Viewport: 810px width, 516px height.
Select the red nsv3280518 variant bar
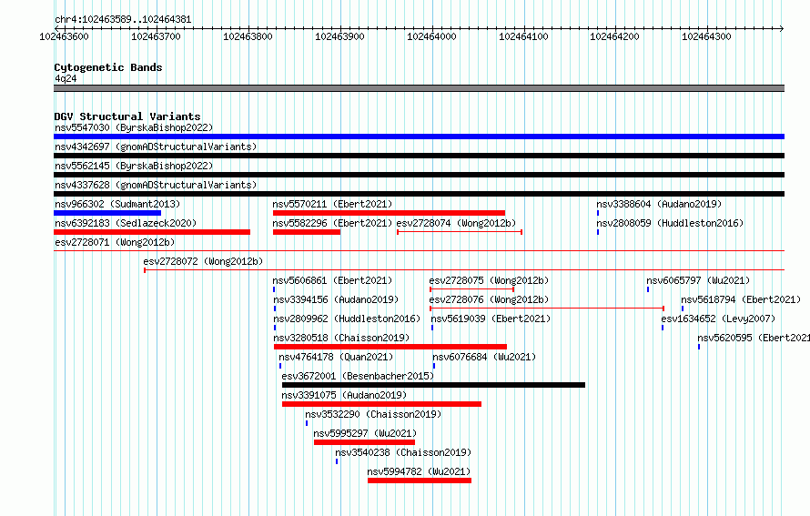[390, 347]
